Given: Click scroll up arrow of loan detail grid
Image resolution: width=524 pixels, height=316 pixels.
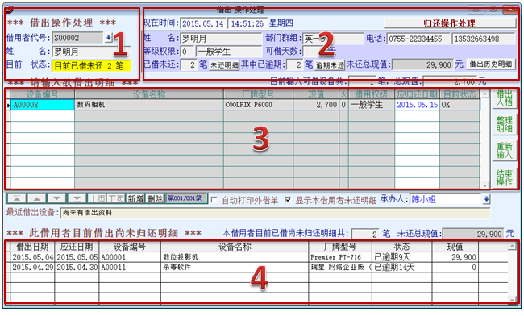Looking at the screenshot, I should tap(484, 94).
